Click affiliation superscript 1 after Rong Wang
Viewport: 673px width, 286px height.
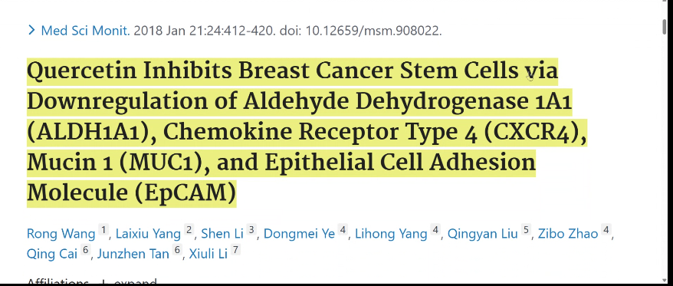[103, 230]
